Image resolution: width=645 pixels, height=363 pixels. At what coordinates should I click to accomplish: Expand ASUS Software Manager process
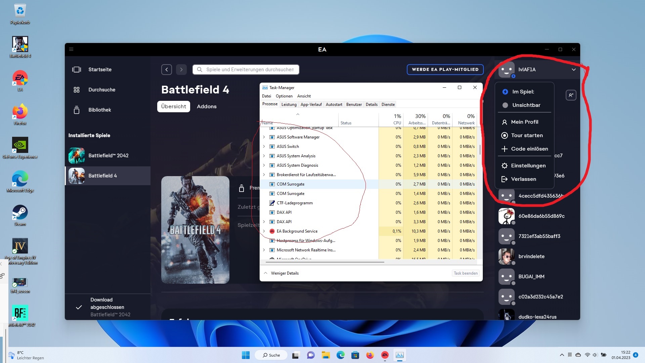click(x=264, y=137)
